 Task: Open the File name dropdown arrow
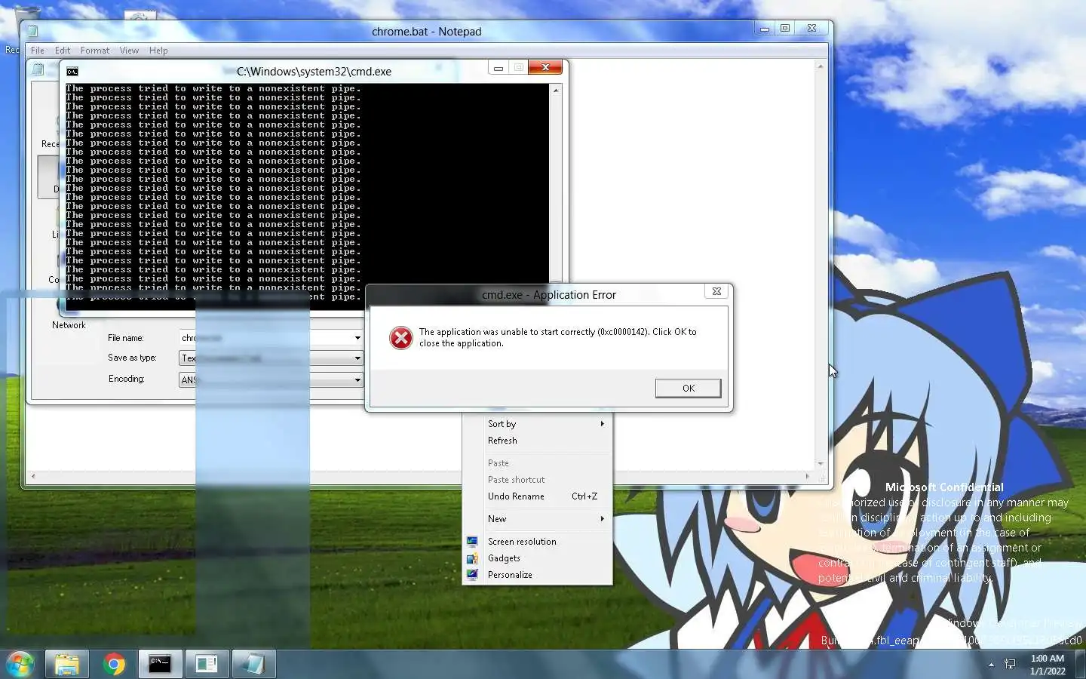pos(357,338)
